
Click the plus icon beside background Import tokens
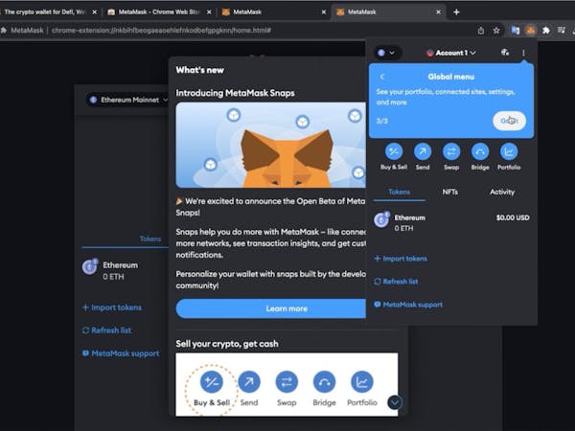(x=85, y=307)
